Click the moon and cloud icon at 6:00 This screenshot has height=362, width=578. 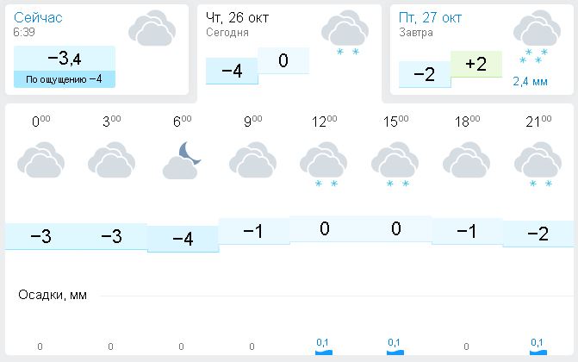[x=183, y=161]
